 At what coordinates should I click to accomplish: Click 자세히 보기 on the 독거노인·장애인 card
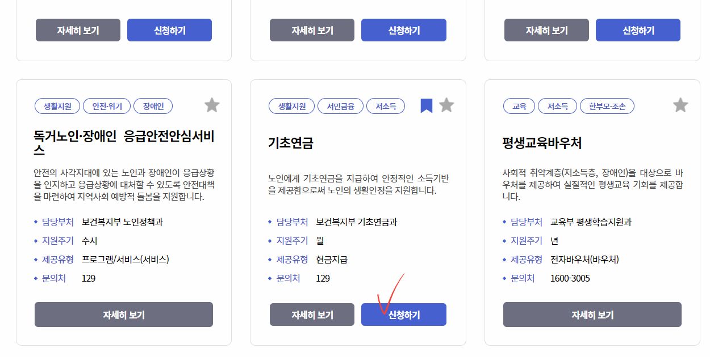(124, 314)
